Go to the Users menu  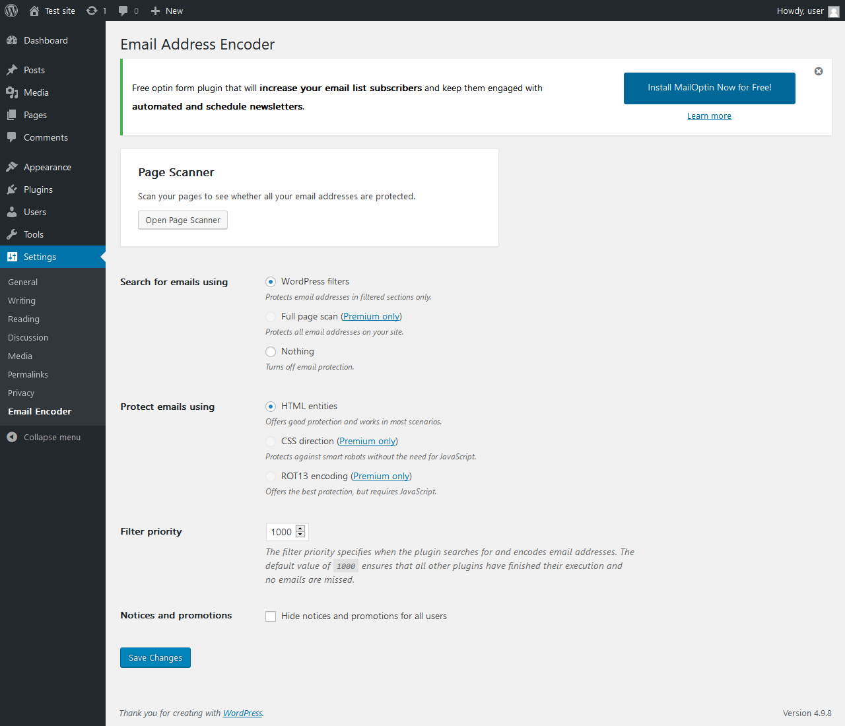[35, 212]
